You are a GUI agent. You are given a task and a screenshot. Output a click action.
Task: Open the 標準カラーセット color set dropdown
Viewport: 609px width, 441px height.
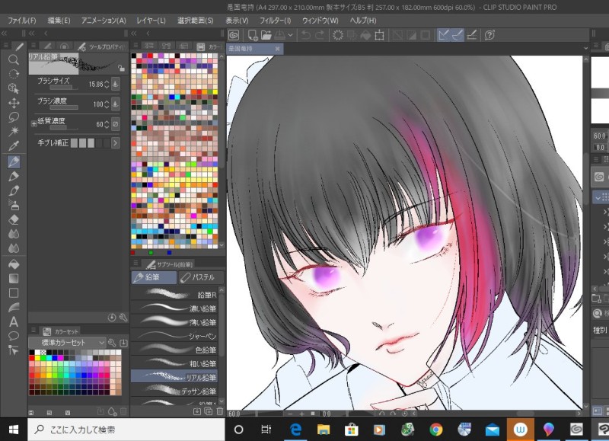(x=67, y=343)
